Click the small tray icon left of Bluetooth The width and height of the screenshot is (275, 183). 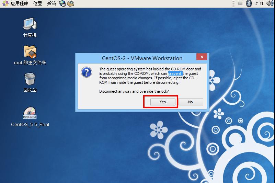tap(240, 3)
